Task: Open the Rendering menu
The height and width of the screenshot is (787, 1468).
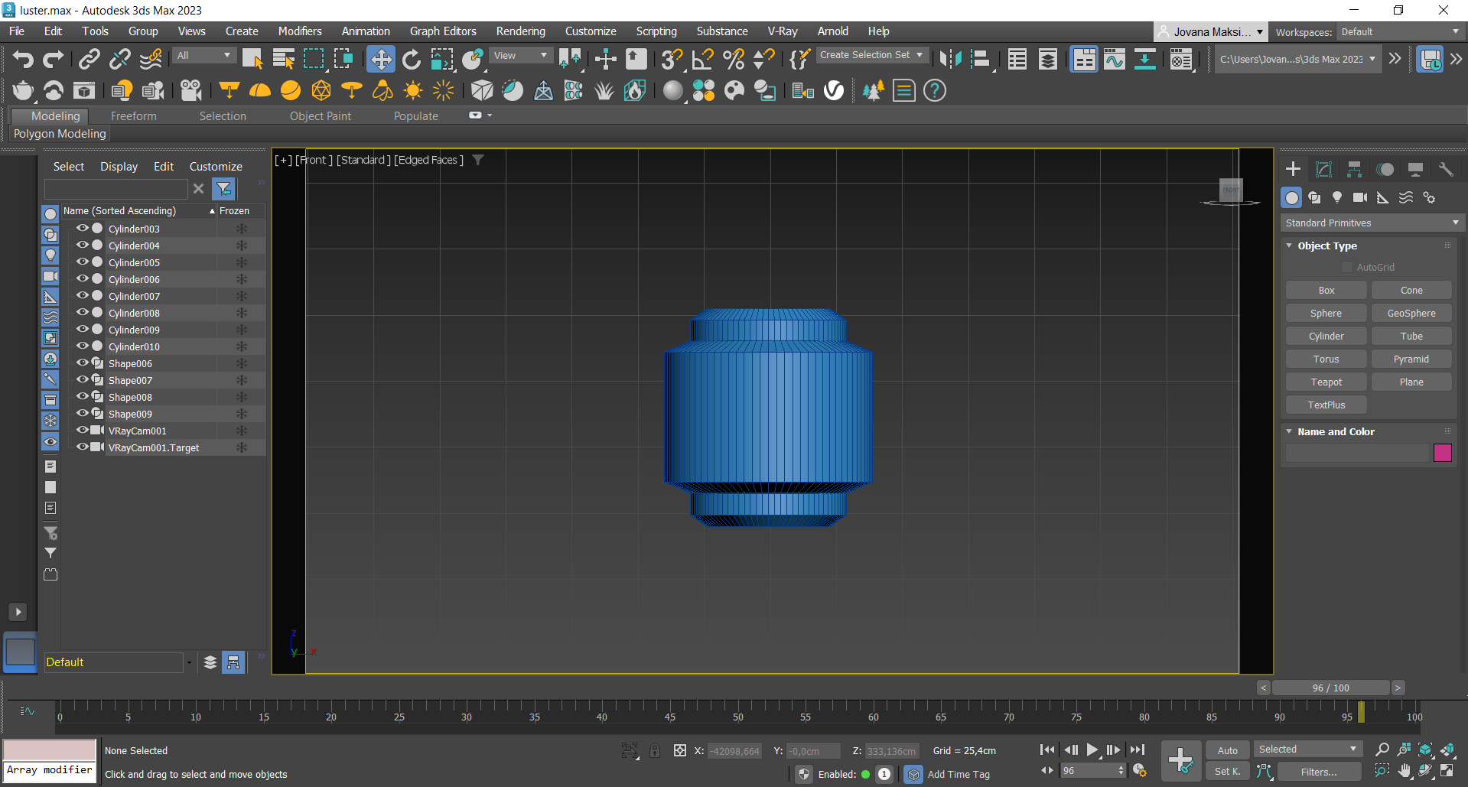Action: [520, 31]
